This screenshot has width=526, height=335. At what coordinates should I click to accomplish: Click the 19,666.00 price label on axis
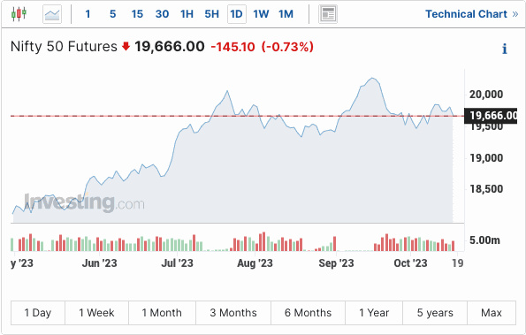point(491,116)
